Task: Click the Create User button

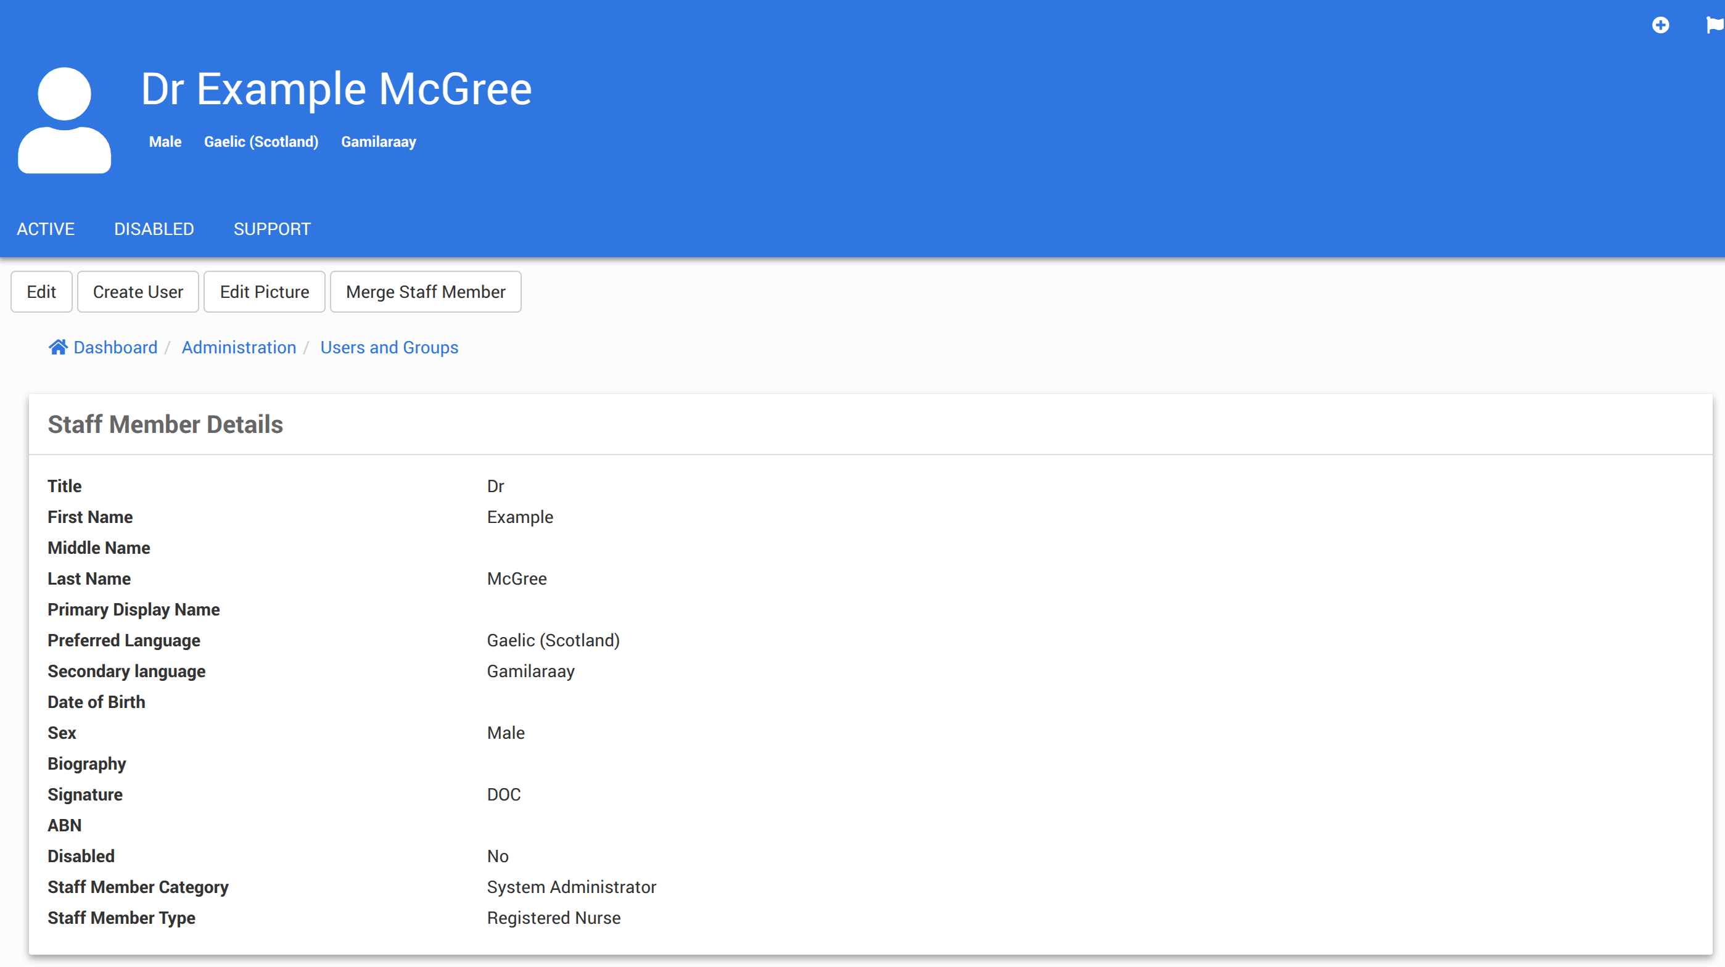Action: click(138, 292)
